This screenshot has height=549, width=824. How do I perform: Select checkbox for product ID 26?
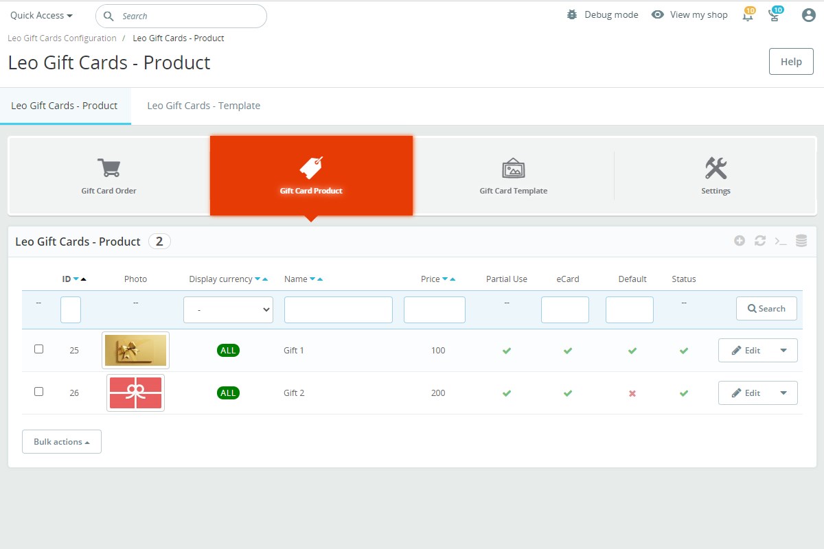[x=38, y=392]
